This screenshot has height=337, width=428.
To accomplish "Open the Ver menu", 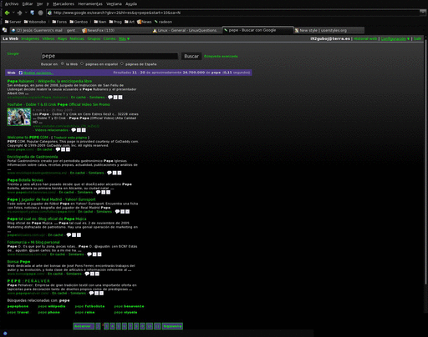I will click(40, 4).
